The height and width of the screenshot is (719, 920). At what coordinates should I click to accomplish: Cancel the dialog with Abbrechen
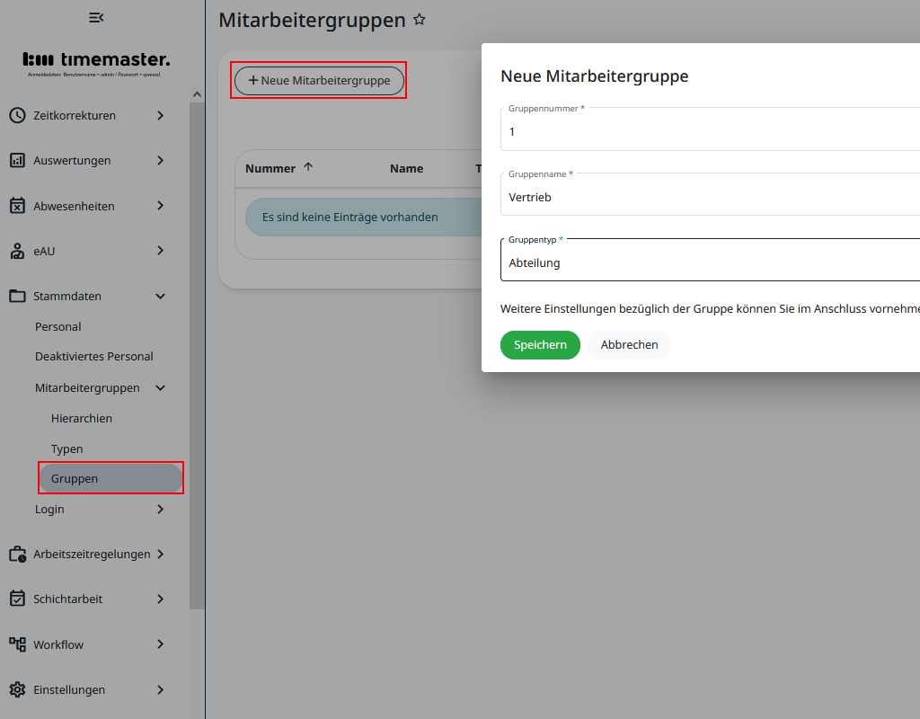[629, 345]
